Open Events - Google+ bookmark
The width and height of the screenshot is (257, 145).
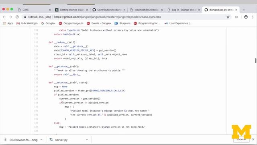pyautogui.click(x=99, y=23)
